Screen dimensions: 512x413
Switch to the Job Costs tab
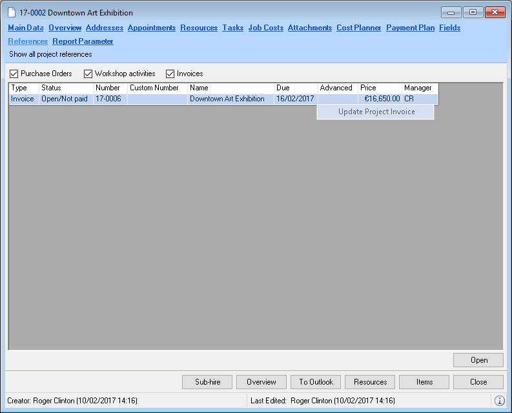[x=265, y=28]
